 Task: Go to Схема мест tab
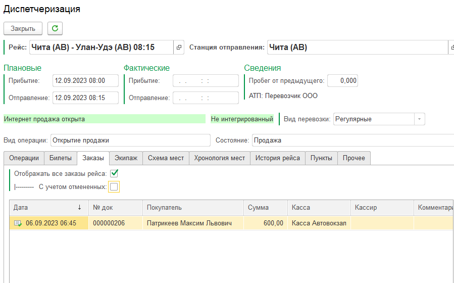[x=166, y=158]
